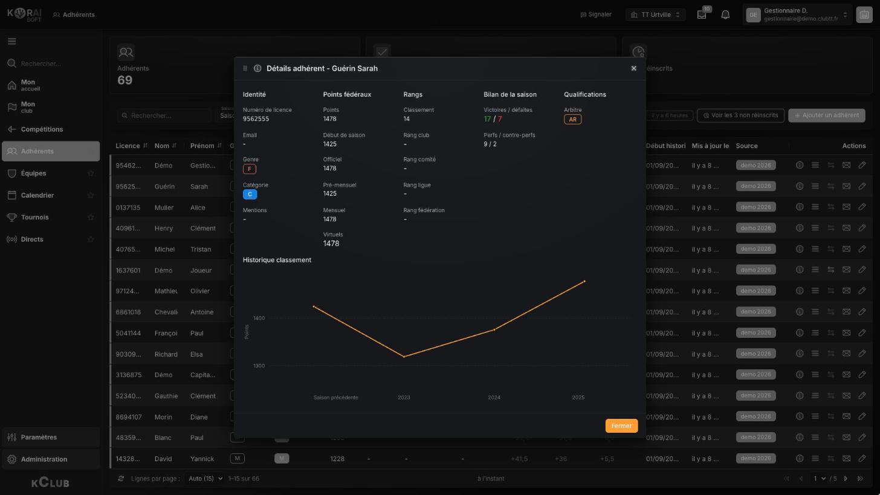Viewport: 880px width, 495px height.
Task: Click transfer arrows icon in Démo Joueur row
Action: coord(830,270)
